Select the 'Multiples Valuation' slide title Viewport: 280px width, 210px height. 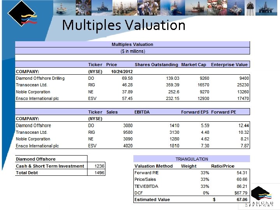pyautogui.click(x=124, y=25)
